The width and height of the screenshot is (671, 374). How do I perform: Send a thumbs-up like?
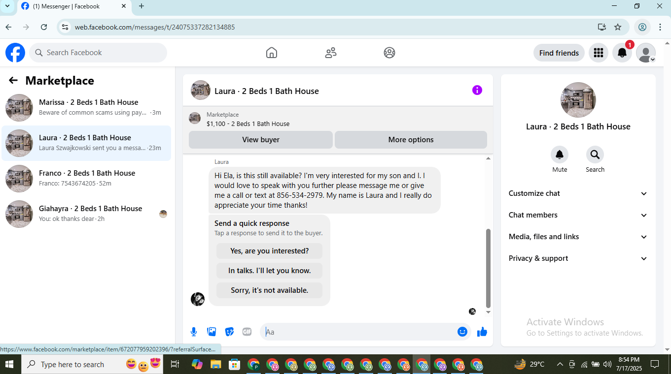click(x=482, y=332)
